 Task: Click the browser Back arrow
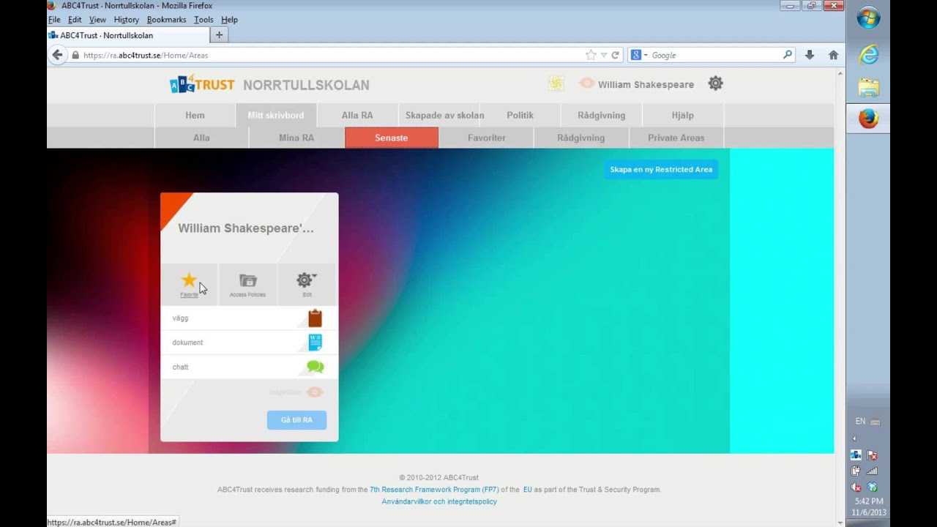[58, 55]
